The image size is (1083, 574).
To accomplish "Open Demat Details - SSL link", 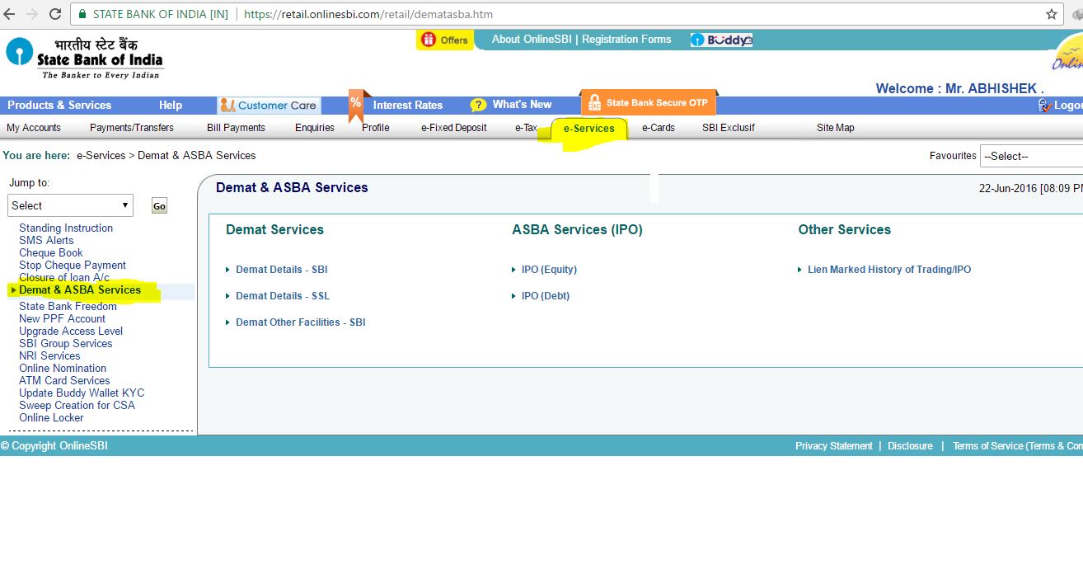I will coord(283,296).
